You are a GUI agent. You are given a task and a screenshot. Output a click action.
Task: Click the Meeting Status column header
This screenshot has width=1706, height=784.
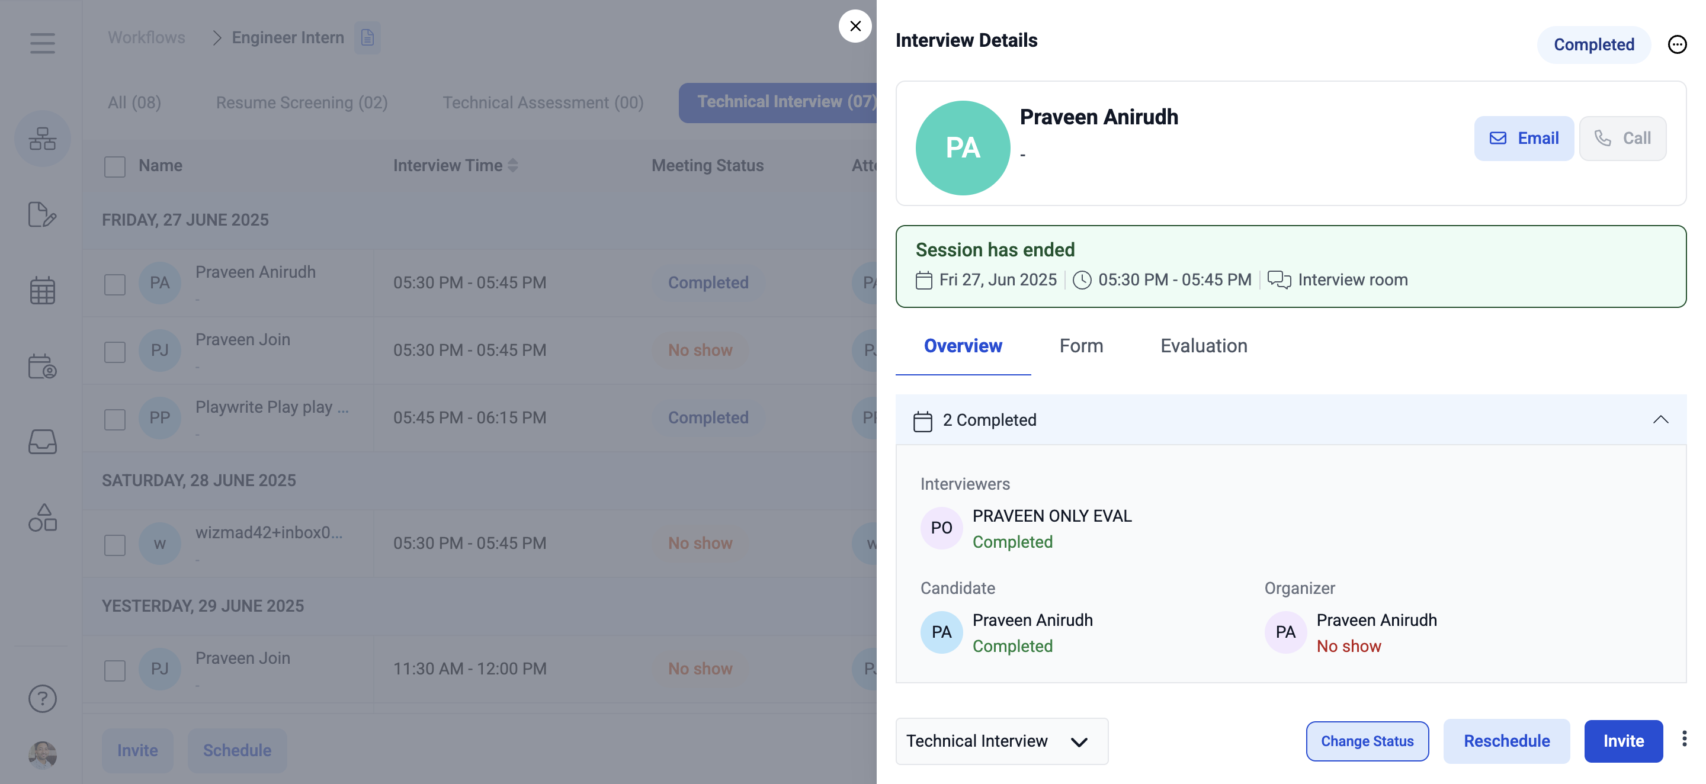707,166
